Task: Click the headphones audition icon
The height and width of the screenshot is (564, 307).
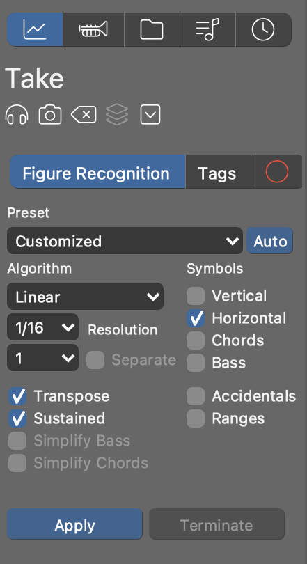Action: [x=17, y=115]
